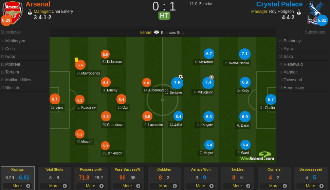Click the Arsenal manager icon
This screenshot has width=330, height=190.
(30, 12)
